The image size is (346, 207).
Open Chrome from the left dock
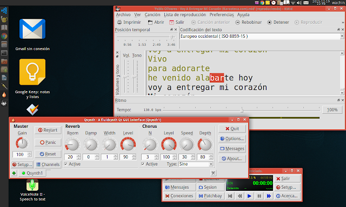click(x=4, y=36)
